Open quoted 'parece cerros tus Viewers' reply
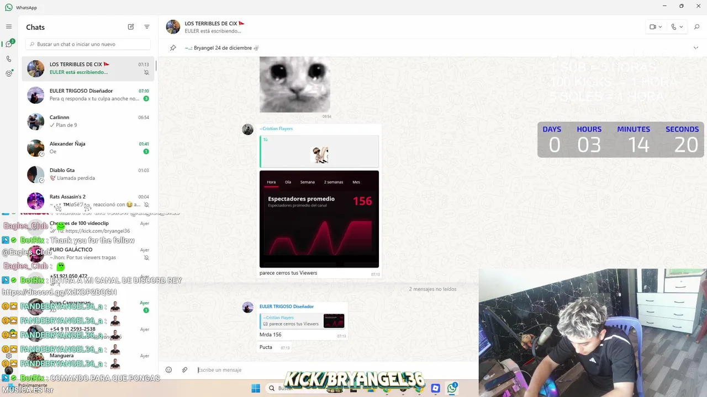 (x=303, y=321)
